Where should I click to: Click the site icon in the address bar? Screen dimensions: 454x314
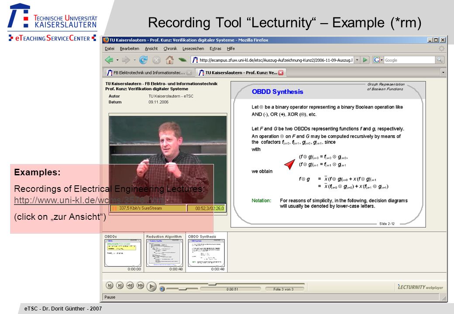point(195,60)
